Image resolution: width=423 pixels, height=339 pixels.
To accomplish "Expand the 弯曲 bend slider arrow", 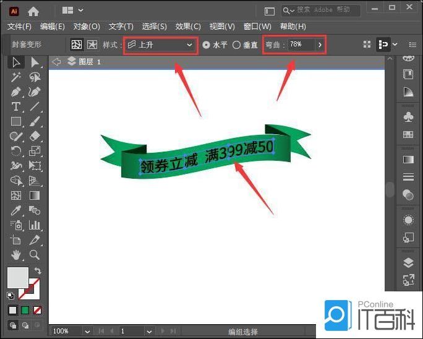I will tap(320, 45).
